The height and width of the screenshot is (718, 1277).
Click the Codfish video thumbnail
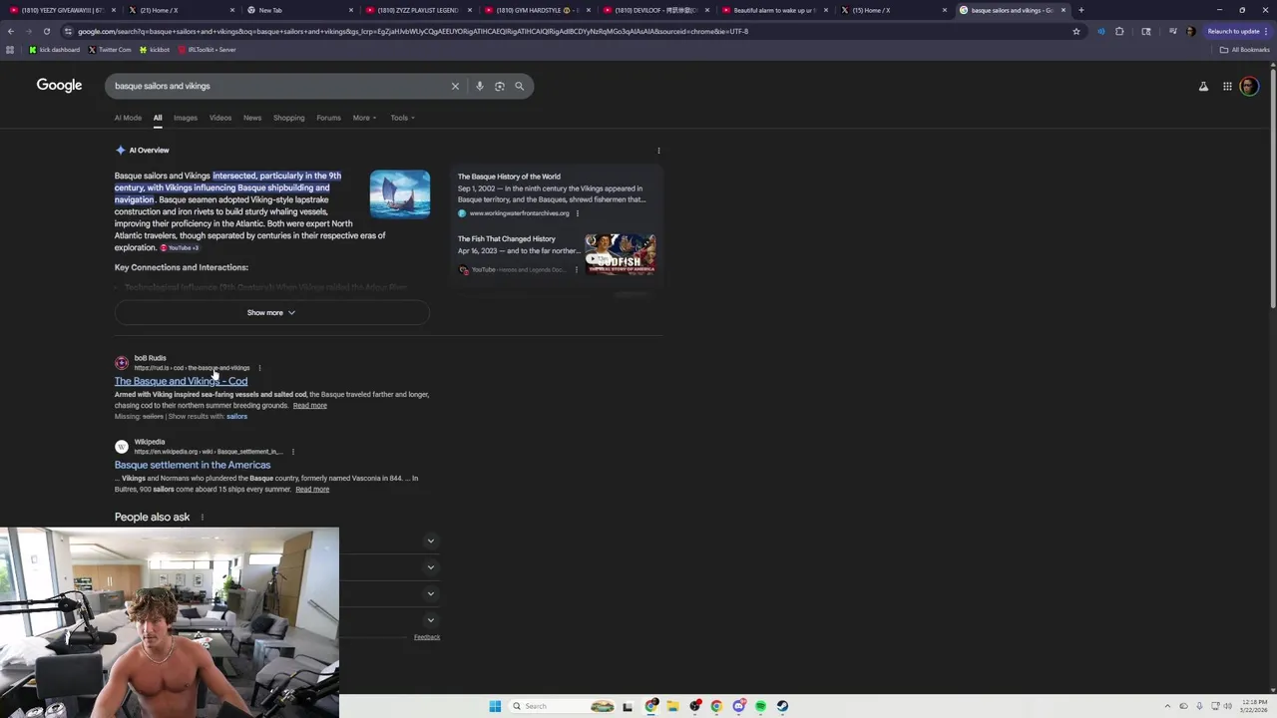click(x=621, y=254)
